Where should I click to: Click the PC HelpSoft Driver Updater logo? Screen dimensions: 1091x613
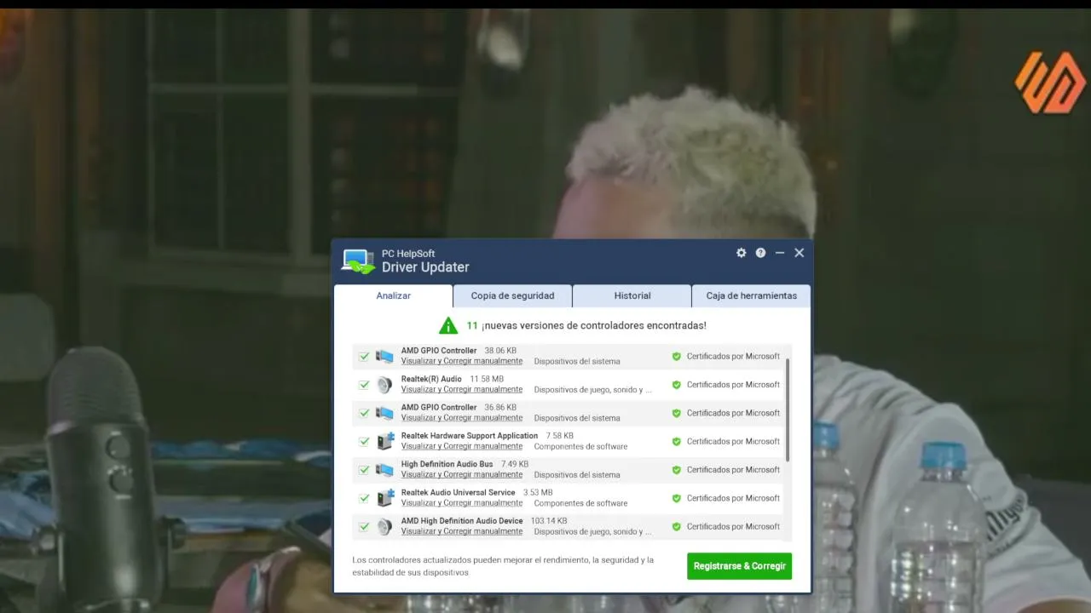(358, 261)
